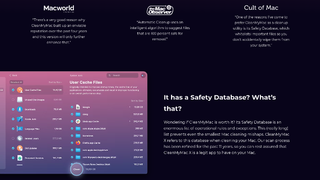320x180 pixels.
Task: Click the User Cache Files clock icon
Action: [20, 90]
